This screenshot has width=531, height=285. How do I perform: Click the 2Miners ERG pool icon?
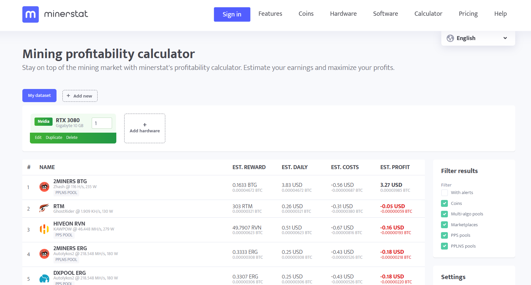(x=44, y=254)
